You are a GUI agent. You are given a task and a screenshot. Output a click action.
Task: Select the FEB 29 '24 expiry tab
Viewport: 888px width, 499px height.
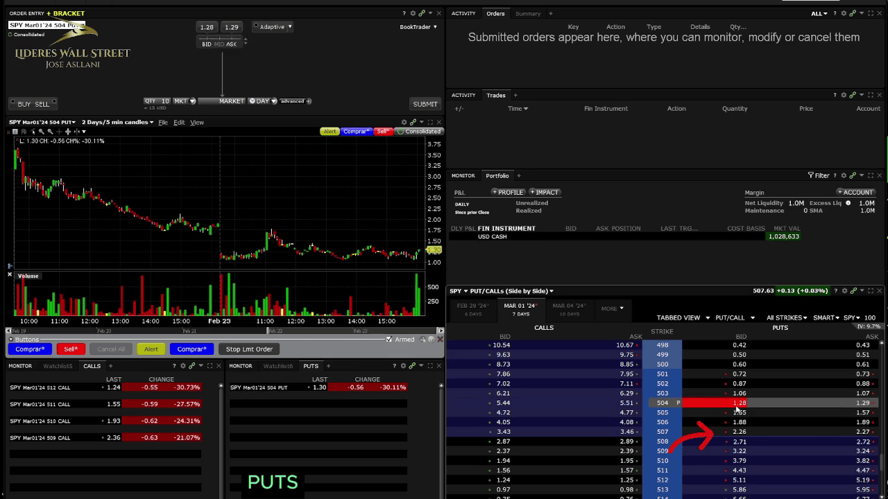pos(472,309)
